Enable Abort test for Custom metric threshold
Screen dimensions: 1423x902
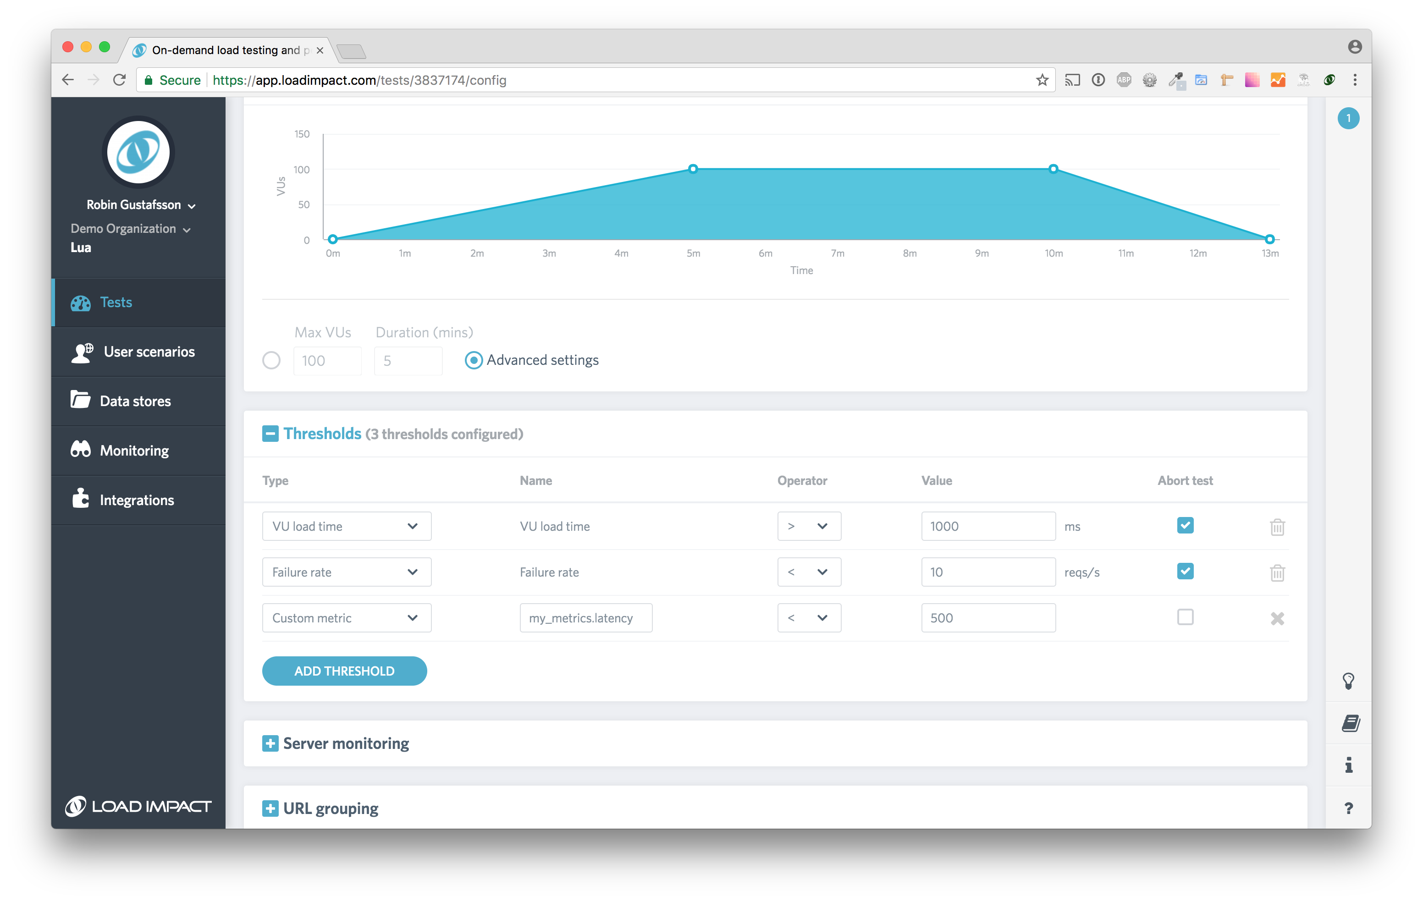[1185, 617]
